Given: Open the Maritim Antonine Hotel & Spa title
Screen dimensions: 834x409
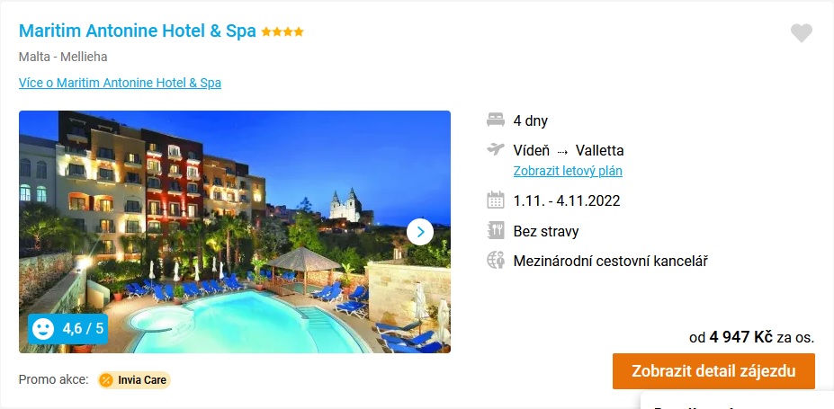Looking at the screenshot, I should click(138, 31).
